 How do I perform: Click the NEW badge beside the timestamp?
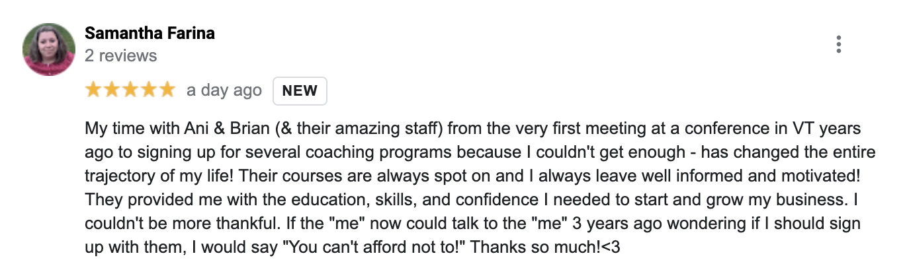coord(300,91)
